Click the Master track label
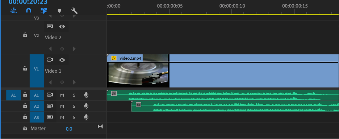Screen dimensions: 339x139 tap(38, 129)
